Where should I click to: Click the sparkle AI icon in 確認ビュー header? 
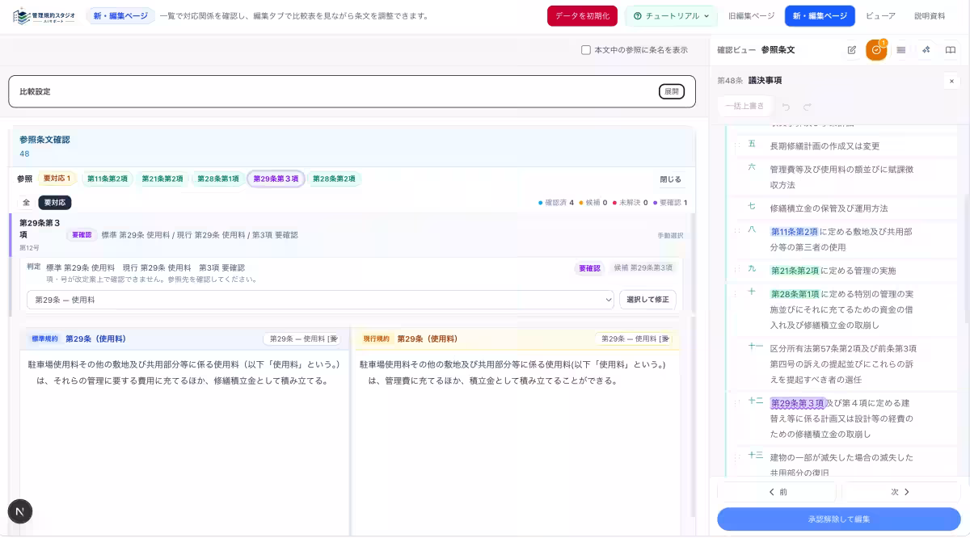pos(926,50)
